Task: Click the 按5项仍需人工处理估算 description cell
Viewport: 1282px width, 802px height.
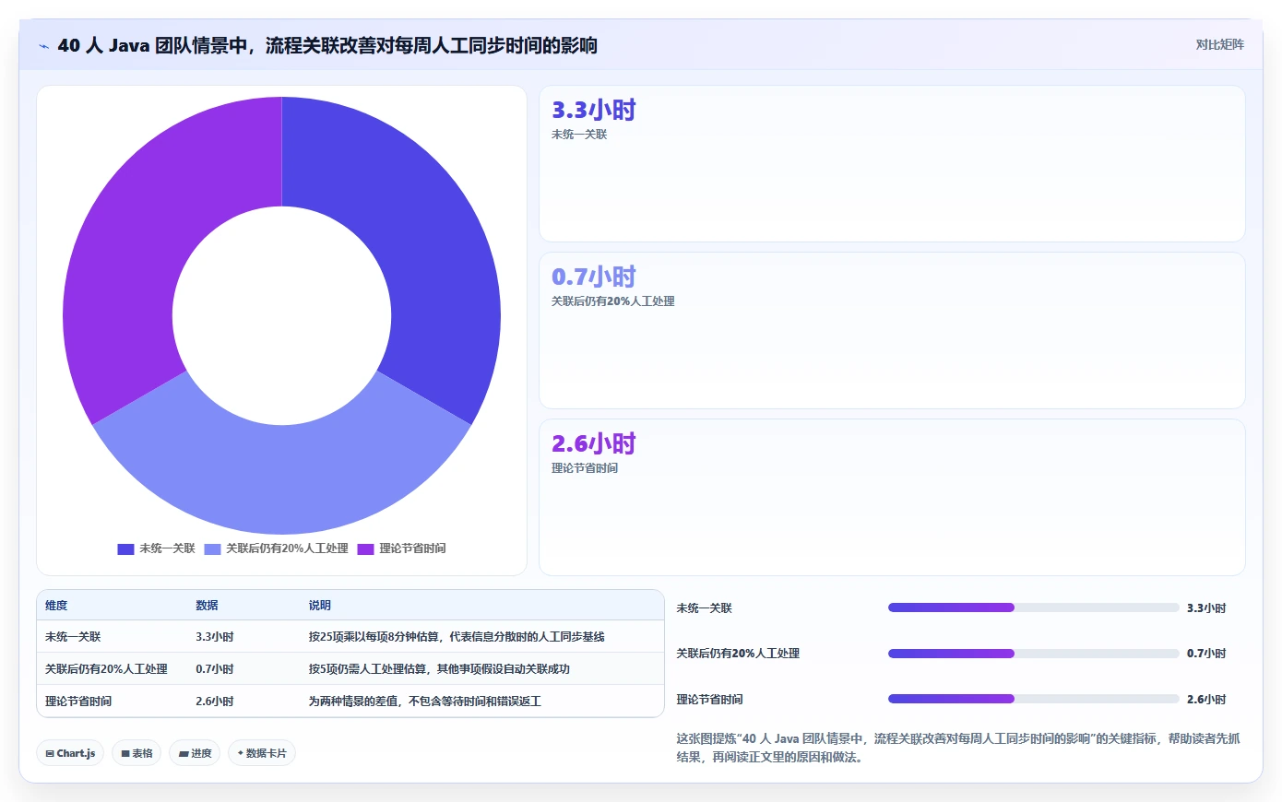Action: coord(439,669)
